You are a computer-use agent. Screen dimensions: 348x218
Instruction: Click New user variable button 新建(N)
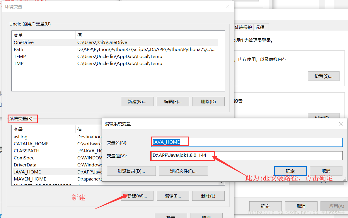click(137, 102)
